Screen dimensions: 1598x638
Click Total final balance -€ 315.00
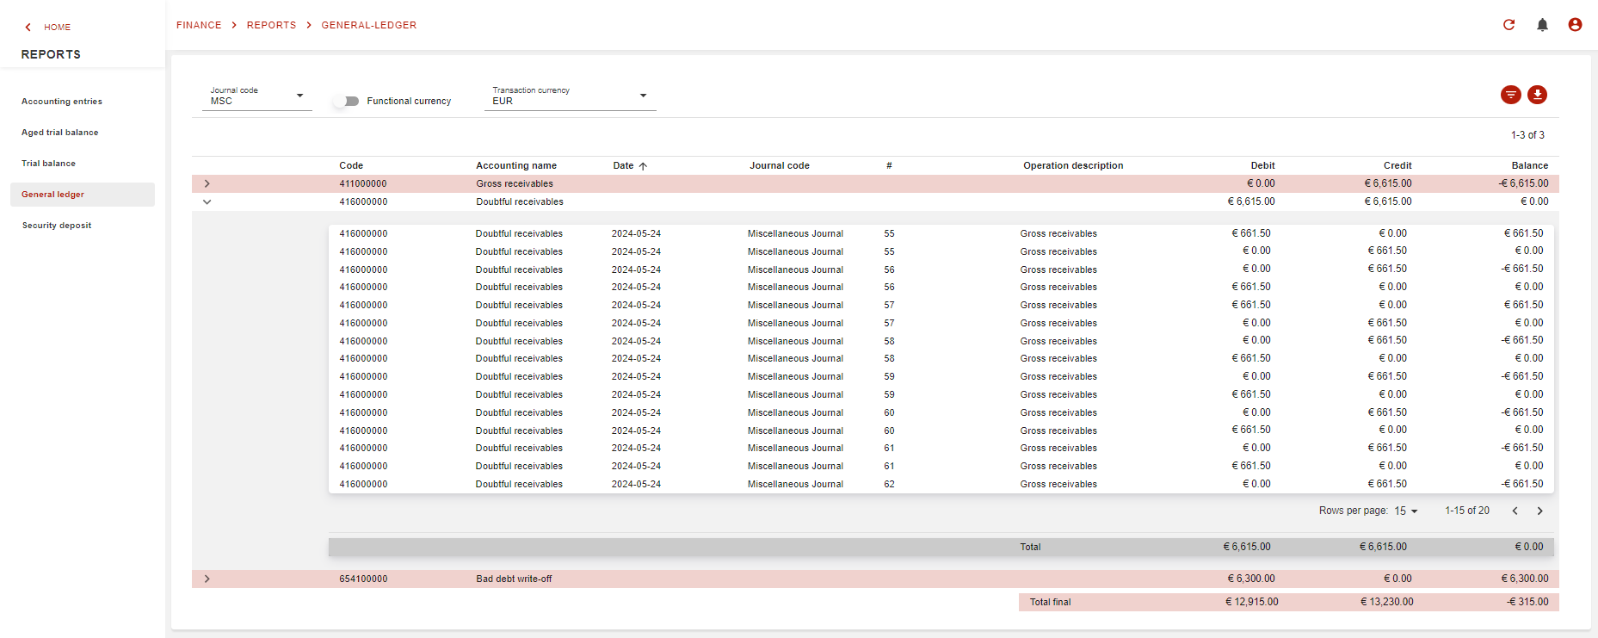tap(1527, 602)
